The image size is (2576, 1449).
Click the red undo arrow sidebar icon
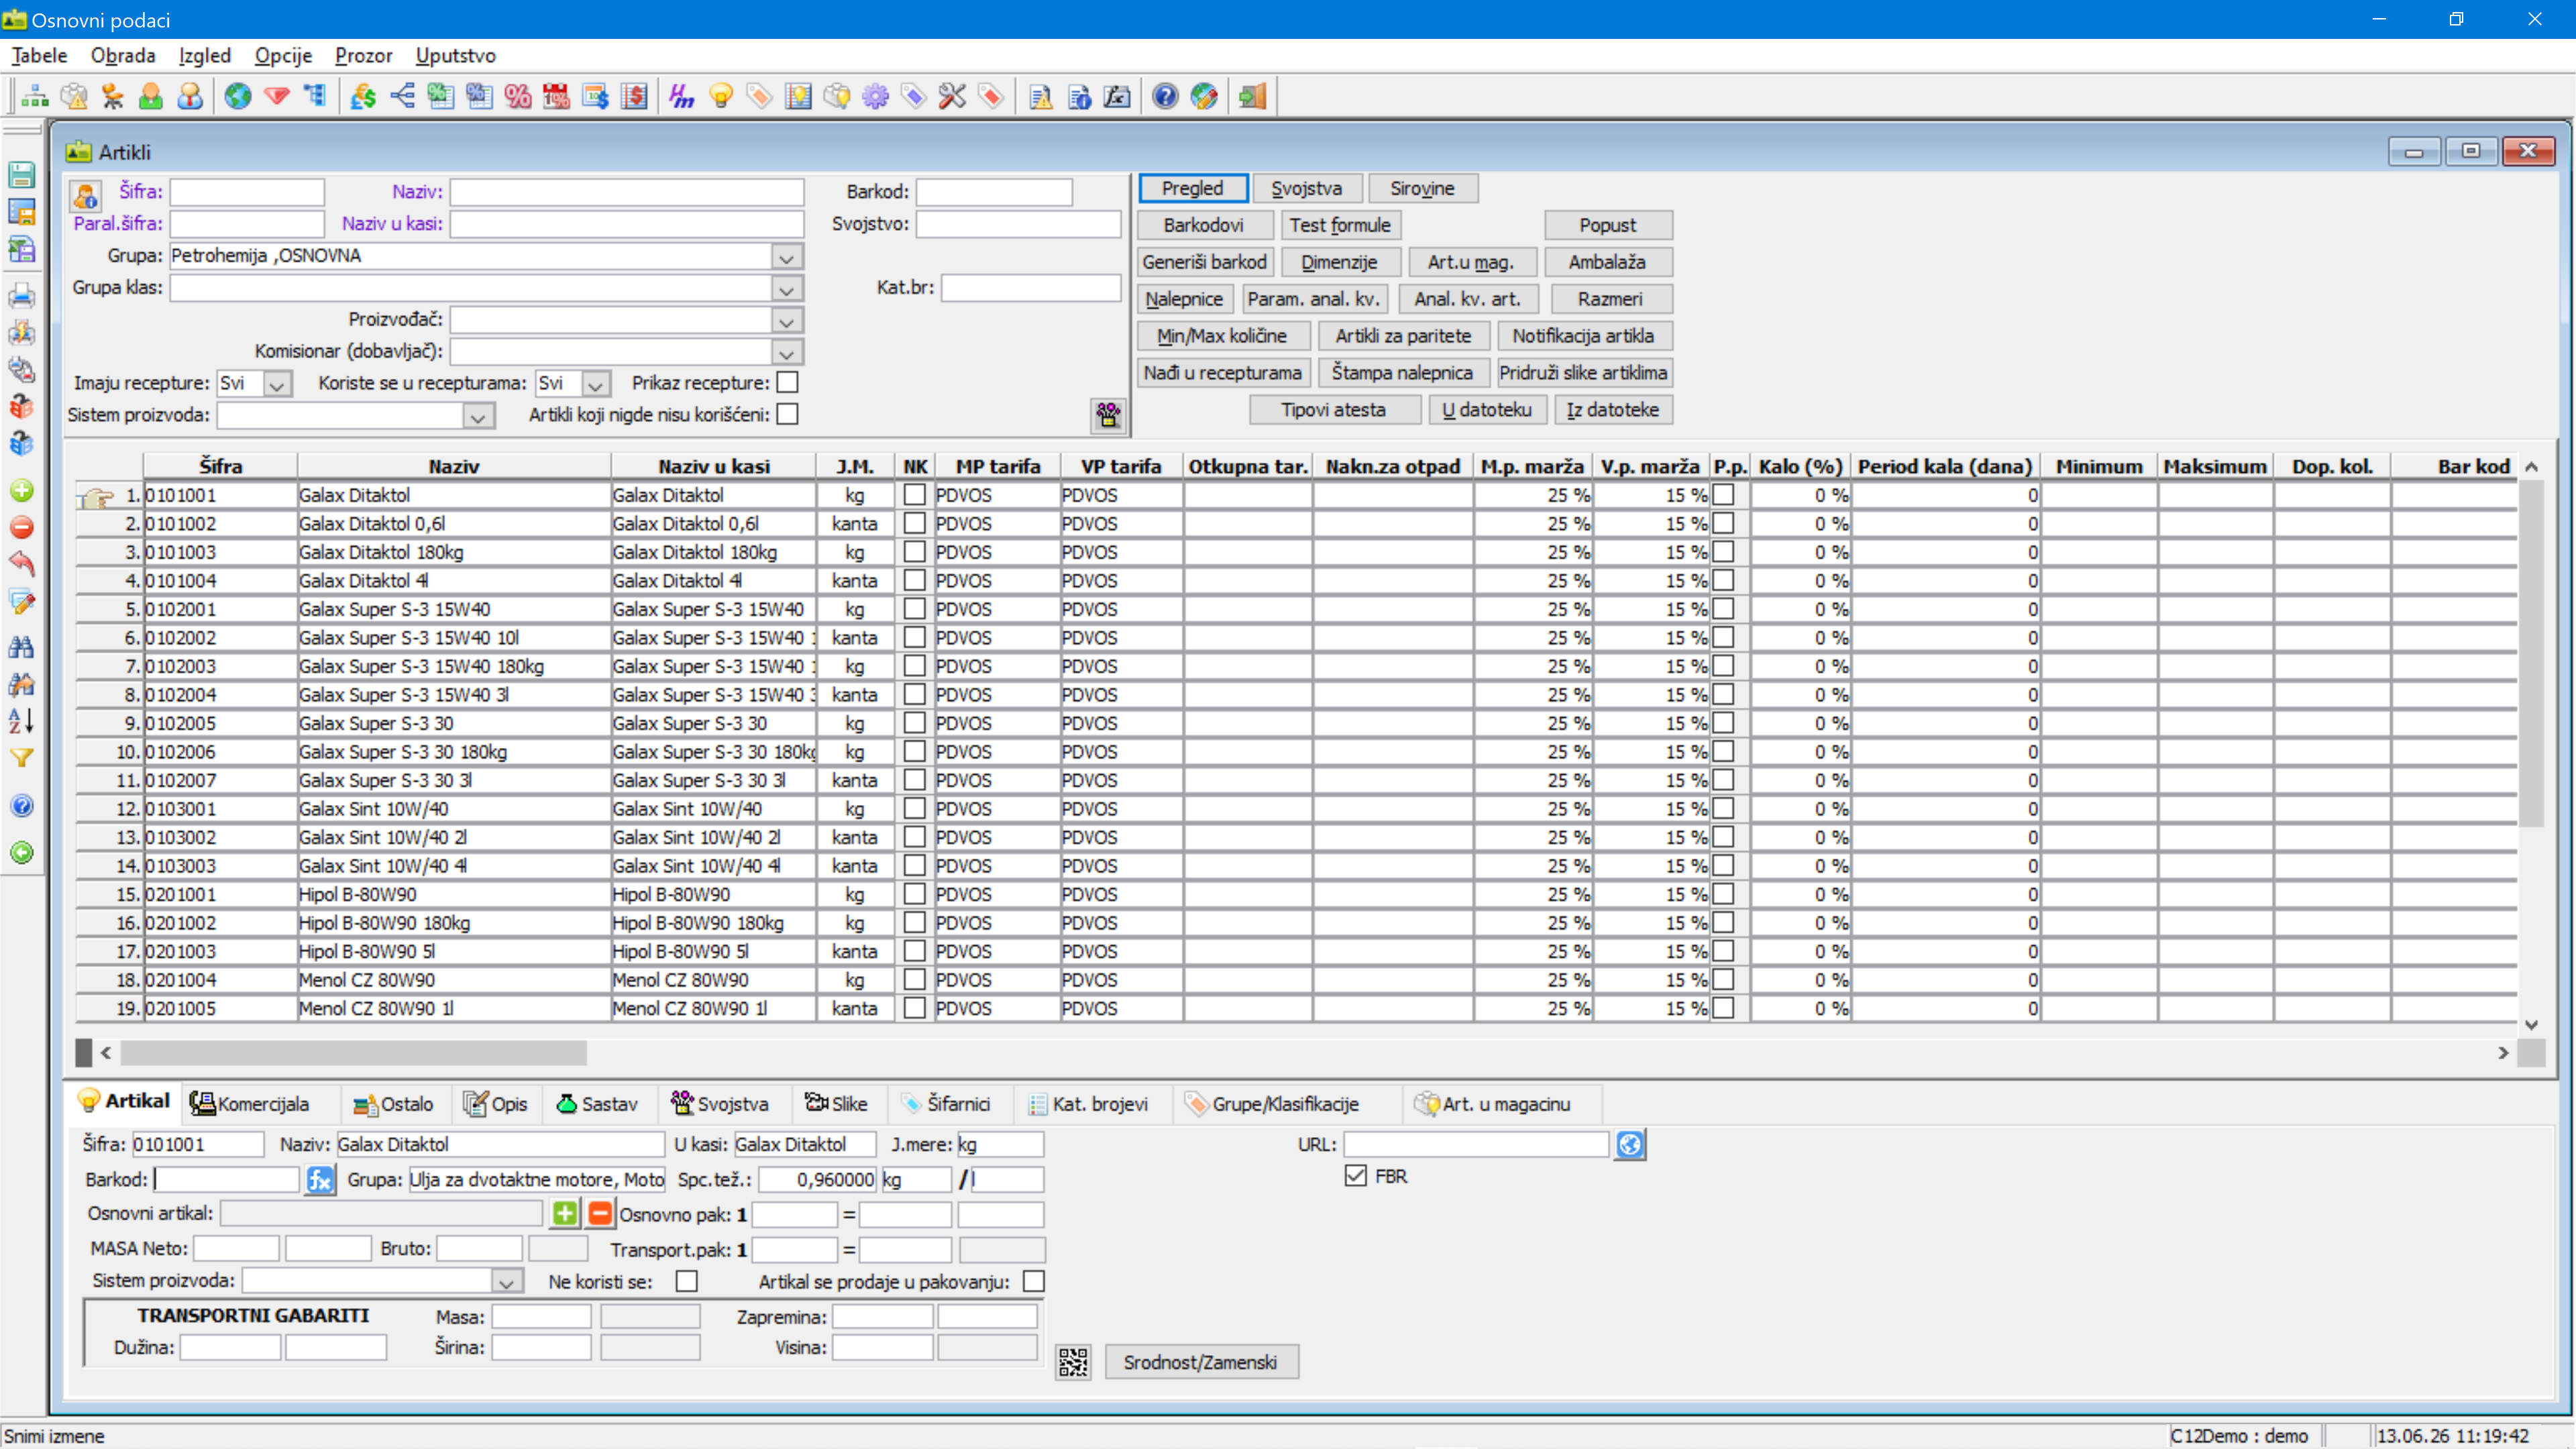pyautogui.click(x=22, y=563)
